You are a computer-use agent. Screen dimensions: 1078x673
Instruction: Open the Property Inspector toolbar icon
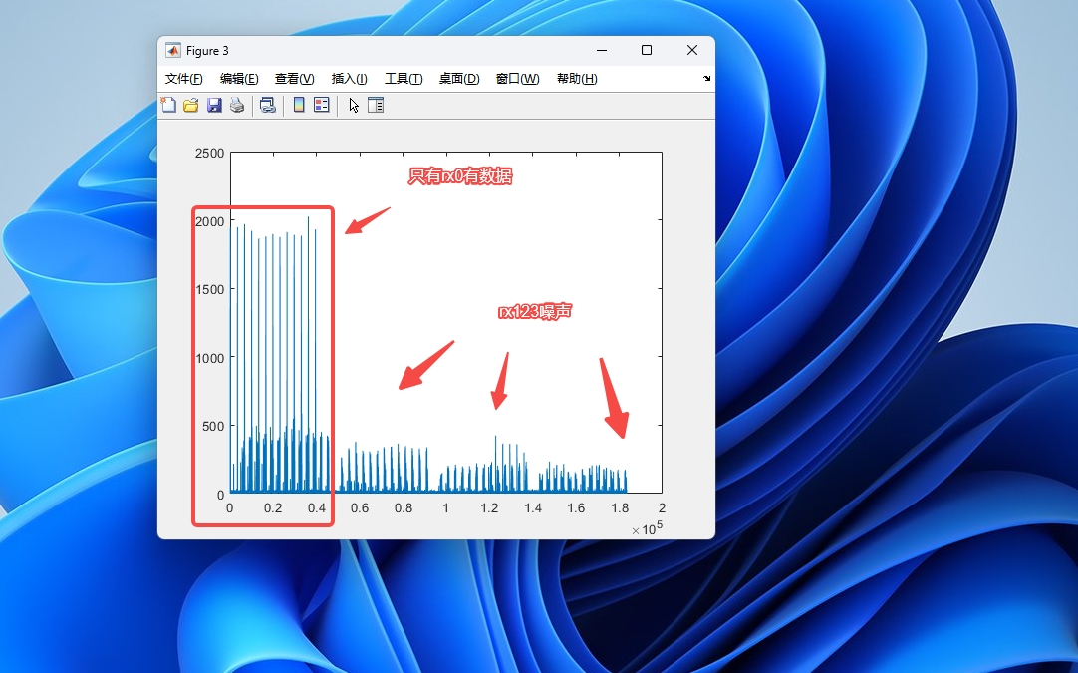pos(376,106)
